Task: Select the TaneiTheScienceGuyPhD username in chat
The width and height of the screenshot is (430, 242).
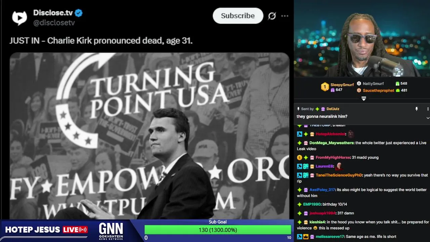Action: (x=339, y=175)
